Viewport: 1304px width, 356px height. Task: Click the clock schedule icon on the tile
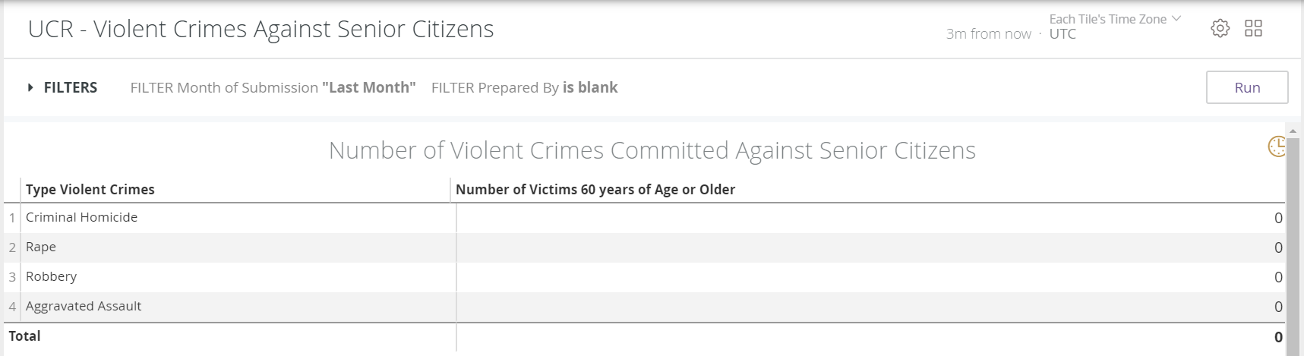(x=1277, y=146)
